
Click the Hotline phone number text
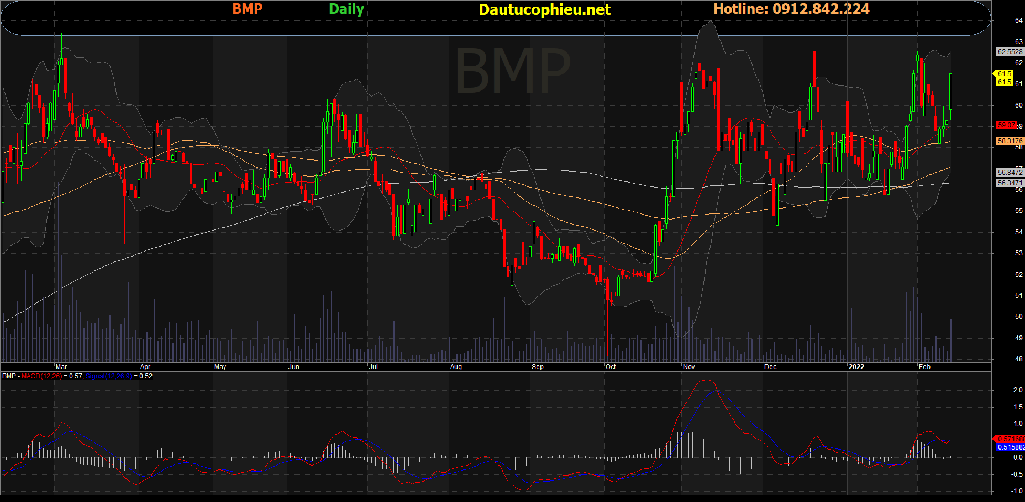point(791,9)
